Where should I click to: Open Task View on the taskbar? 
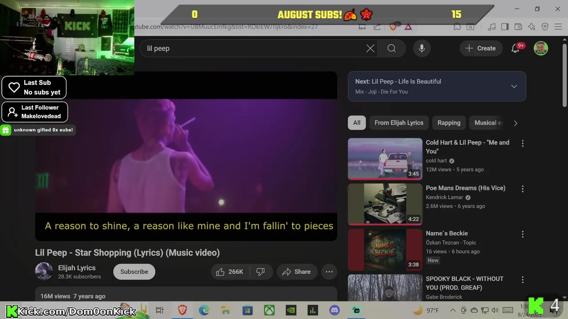[x=160, y=310]
